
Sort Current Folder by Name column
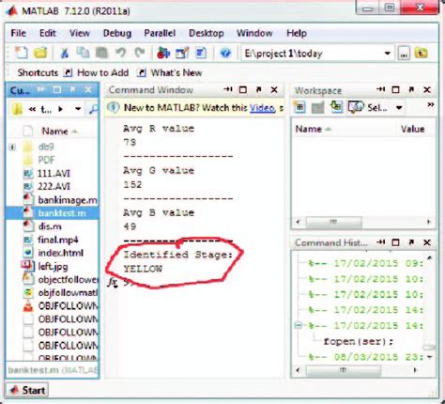coord(54,132)
